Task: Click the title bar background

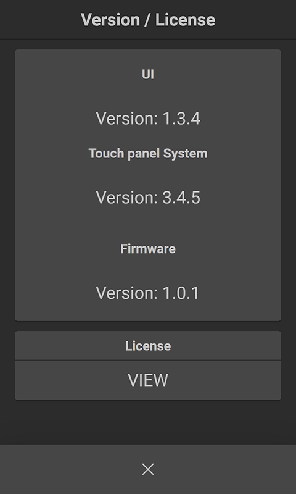Action: pos(38,20)
